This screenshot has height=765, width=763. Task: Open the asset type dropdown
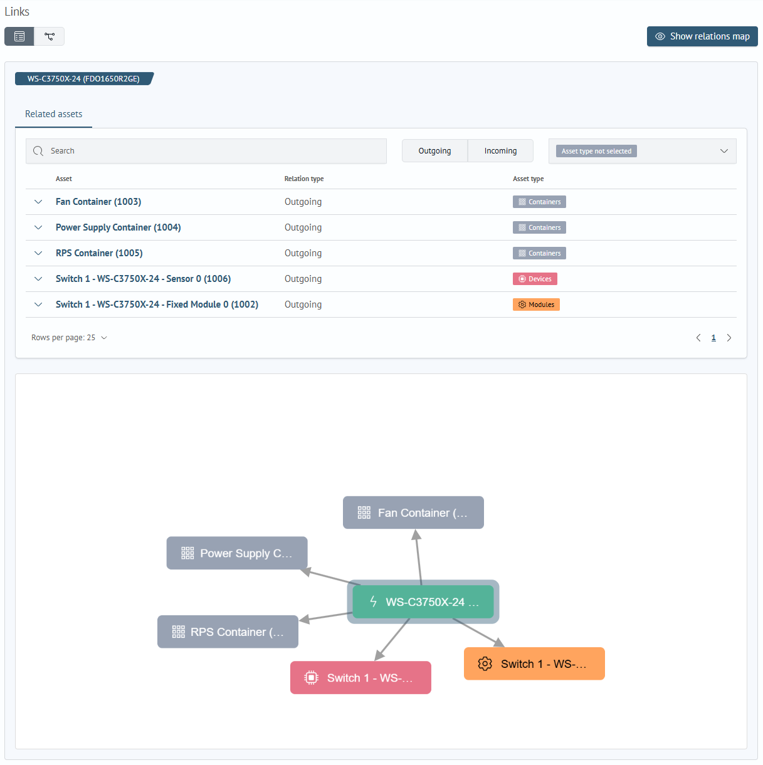[724, 151]
